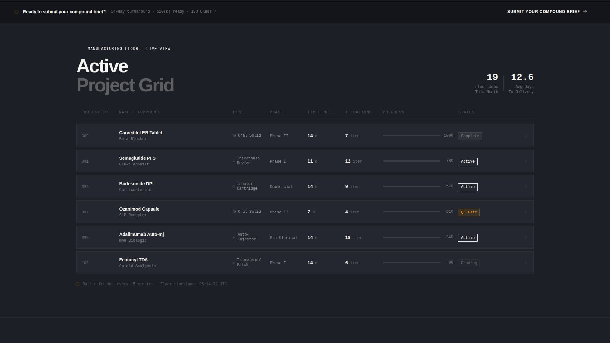Click Submit Your Compound Brief link
Viewport: 610px width, 343px height.
point(546,12)
